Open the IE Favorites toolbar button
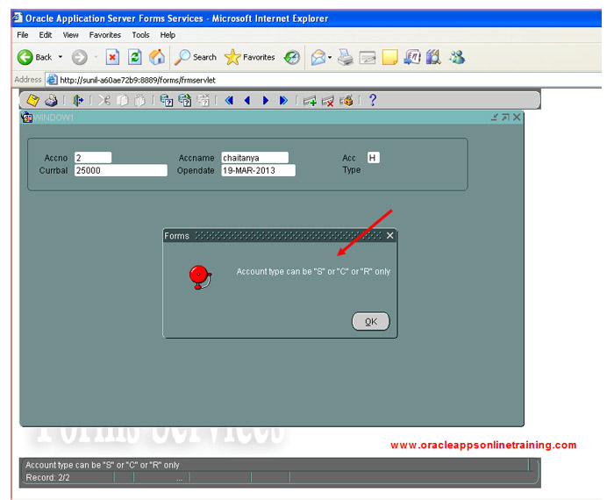 tap(250, 57)
